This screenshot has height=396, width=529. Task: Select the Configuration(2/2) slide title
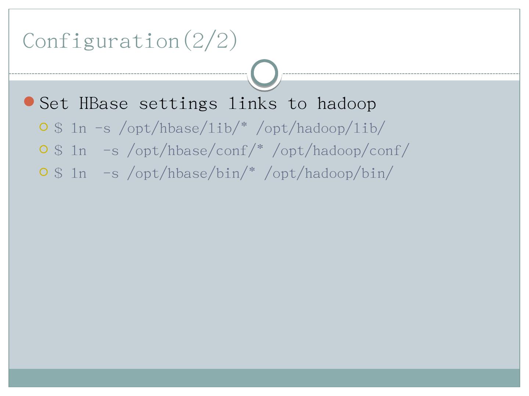point(130,40)
